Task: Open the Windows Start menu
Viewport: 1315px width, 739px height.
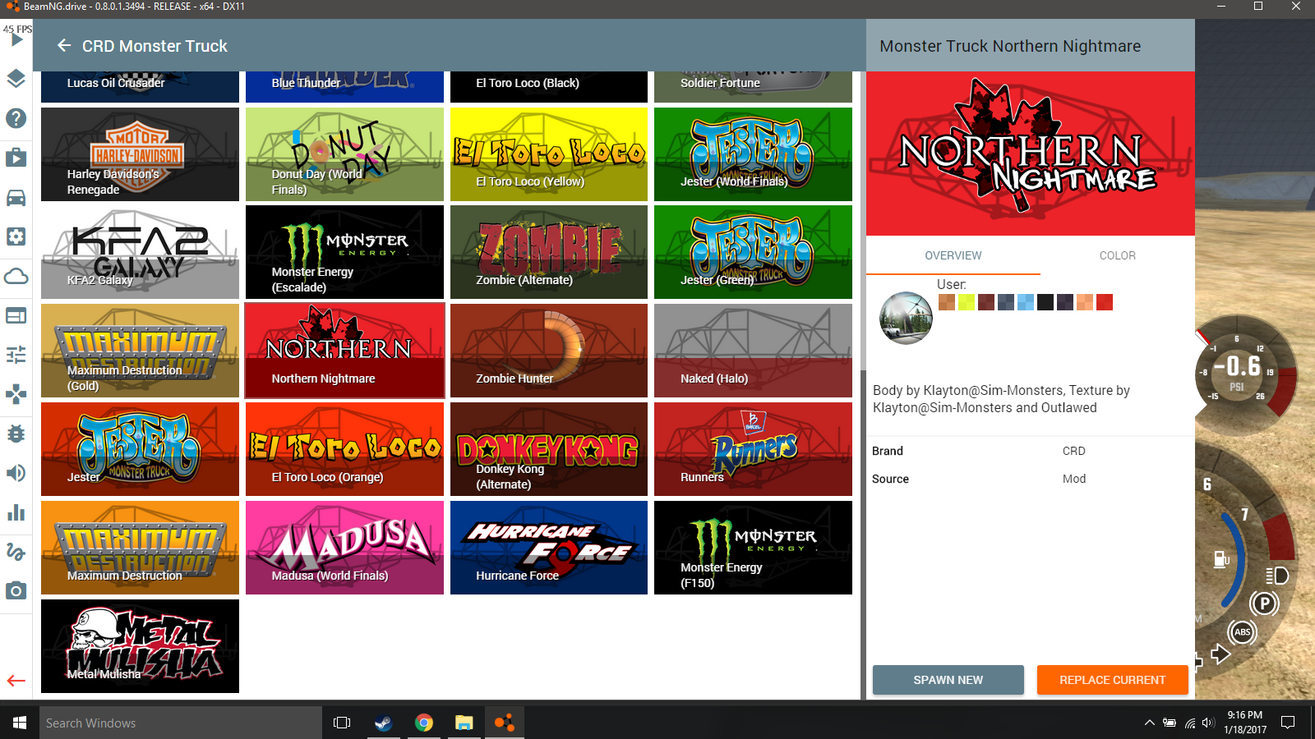Action: click(x=20, y=723)
